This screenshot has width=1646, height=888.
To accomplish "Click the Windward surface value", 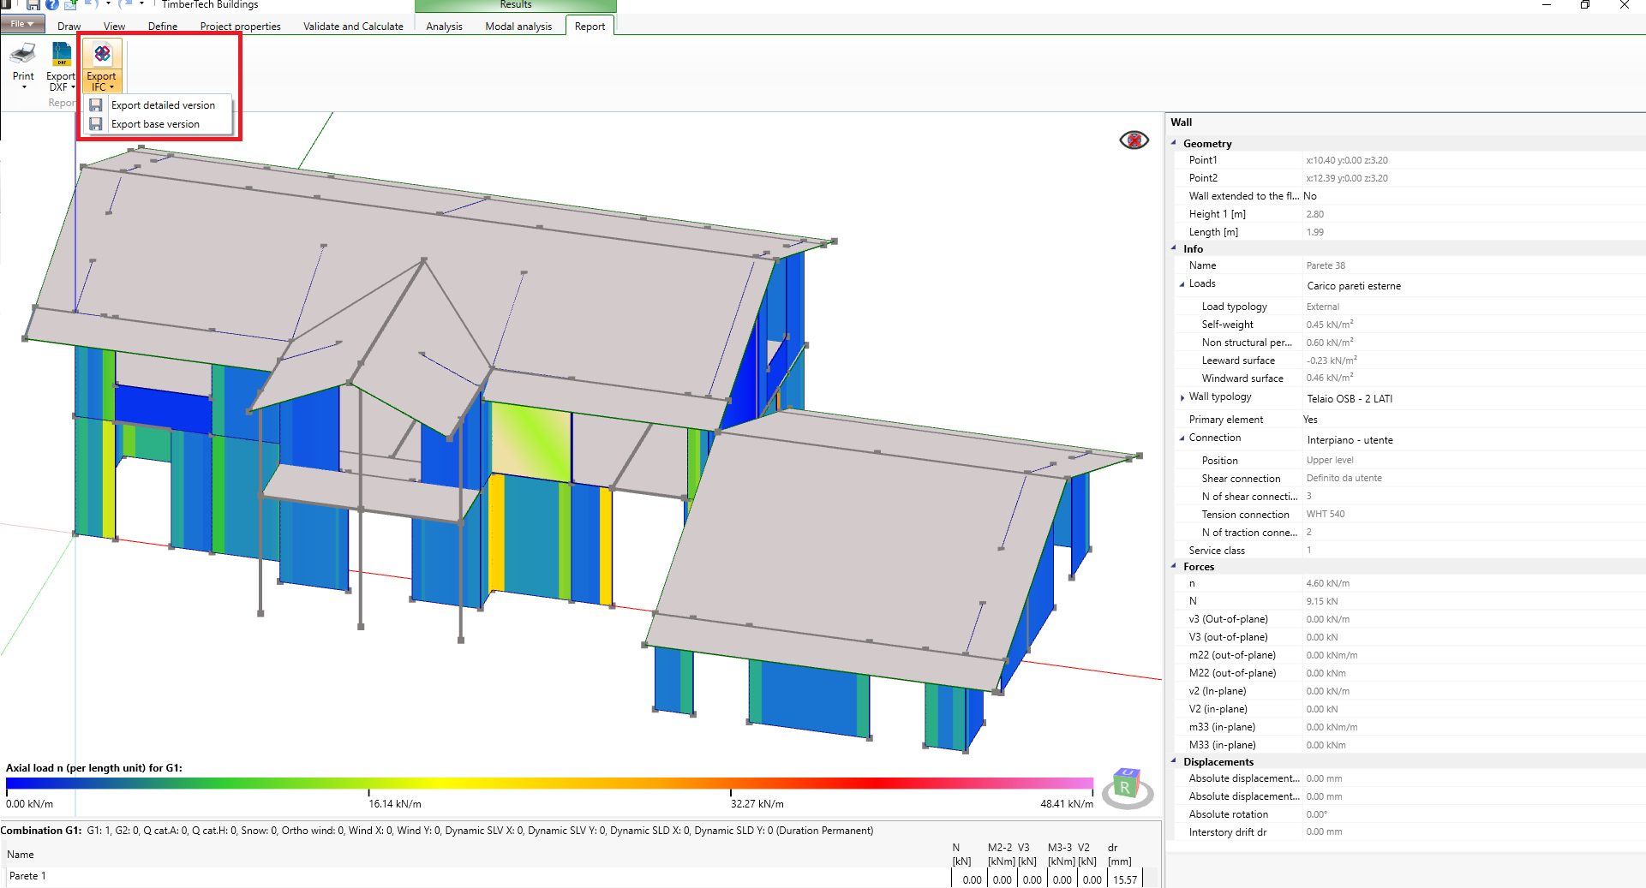I will (1330, 378).
